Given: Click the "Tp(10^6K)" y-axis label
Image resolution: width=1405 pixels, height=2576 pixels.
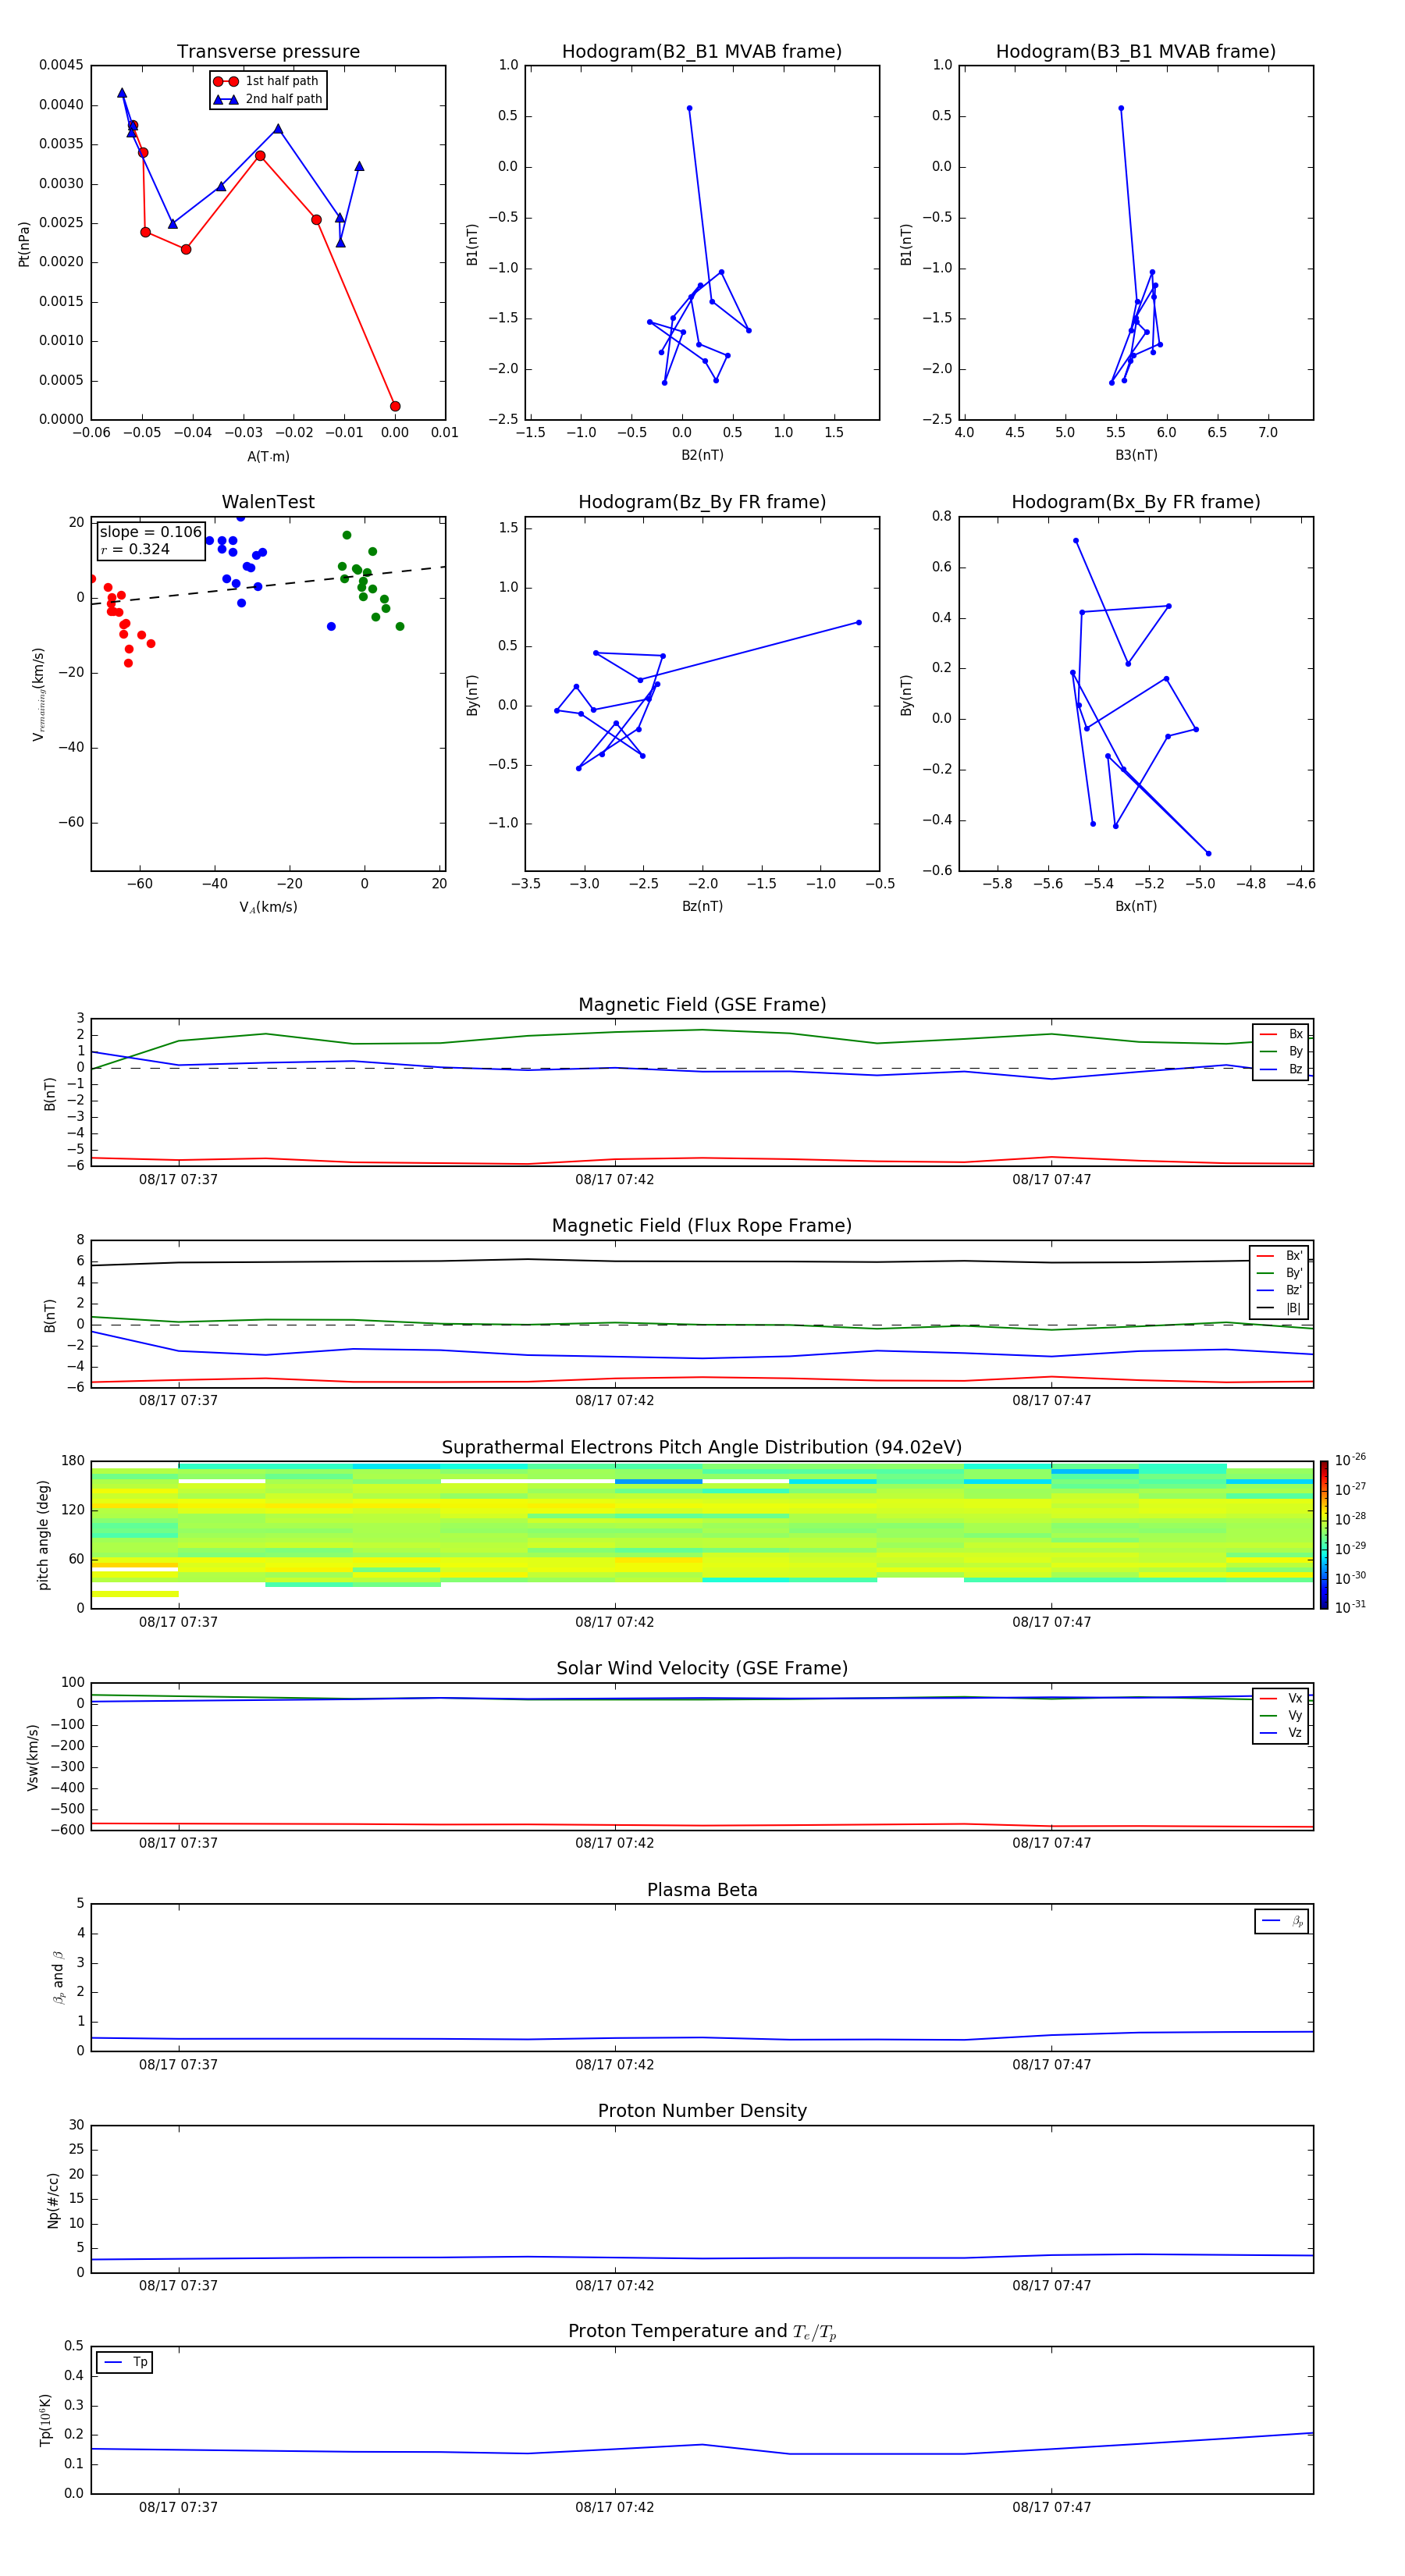Looking at the screenshot, I should pyautogui.click(x=45, y=2420).
